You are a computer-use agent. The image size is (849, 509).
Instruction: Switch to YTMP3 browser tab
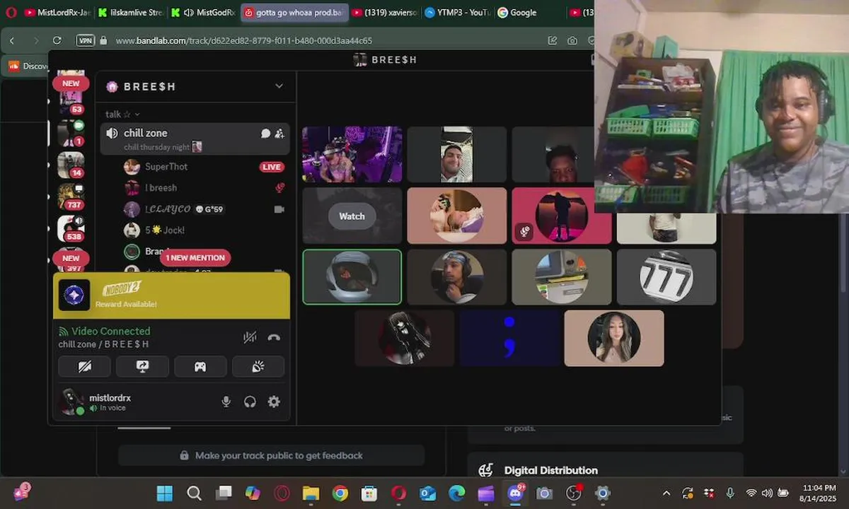pyautogui.click(x=457, y=13)
